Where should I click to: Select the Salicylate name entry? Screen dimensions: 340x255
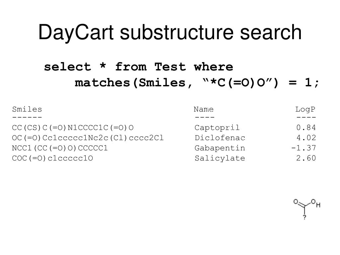pos(220,158)
